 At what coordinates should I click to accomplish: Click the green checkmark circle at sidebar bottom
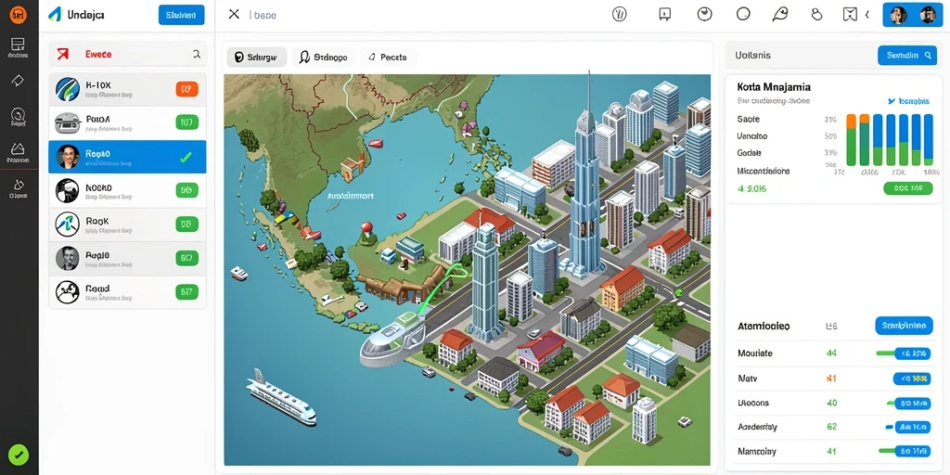point(19,455)
